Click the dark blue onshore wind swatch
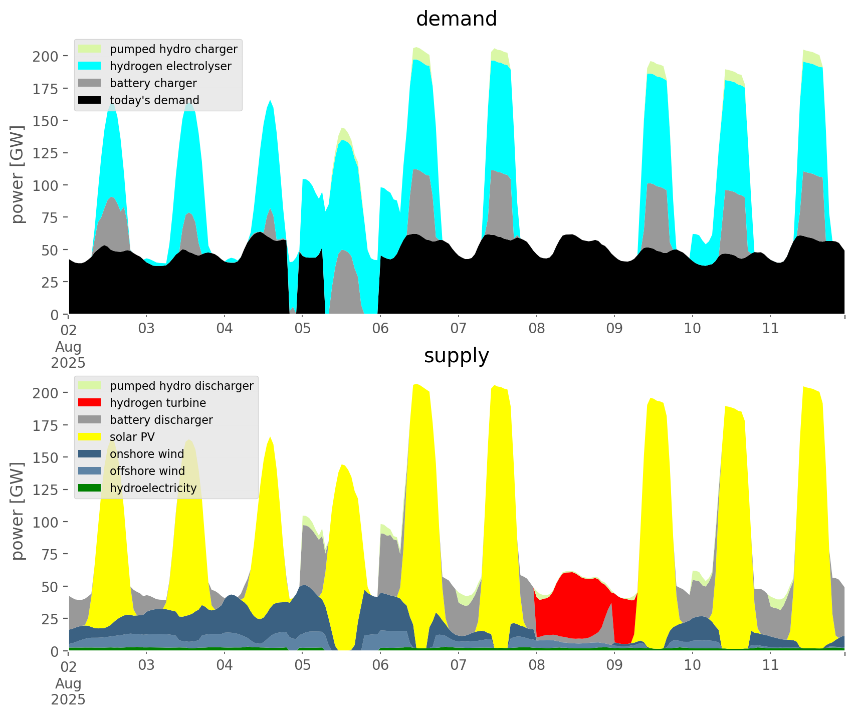The image size is (855, 717). pos(90,454)
